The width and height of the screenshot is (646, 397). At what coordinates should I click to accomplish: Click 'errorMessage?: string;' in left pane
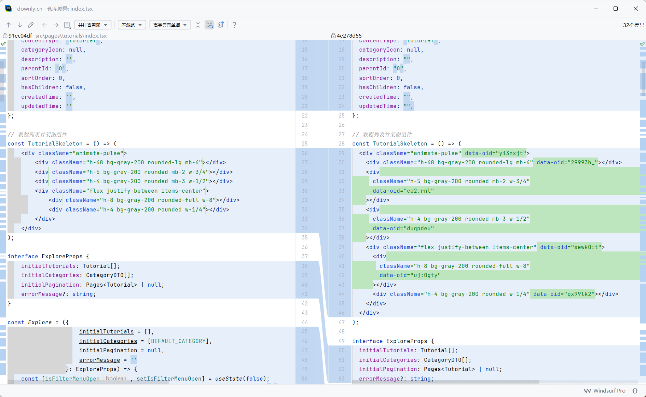coord(58,294)
